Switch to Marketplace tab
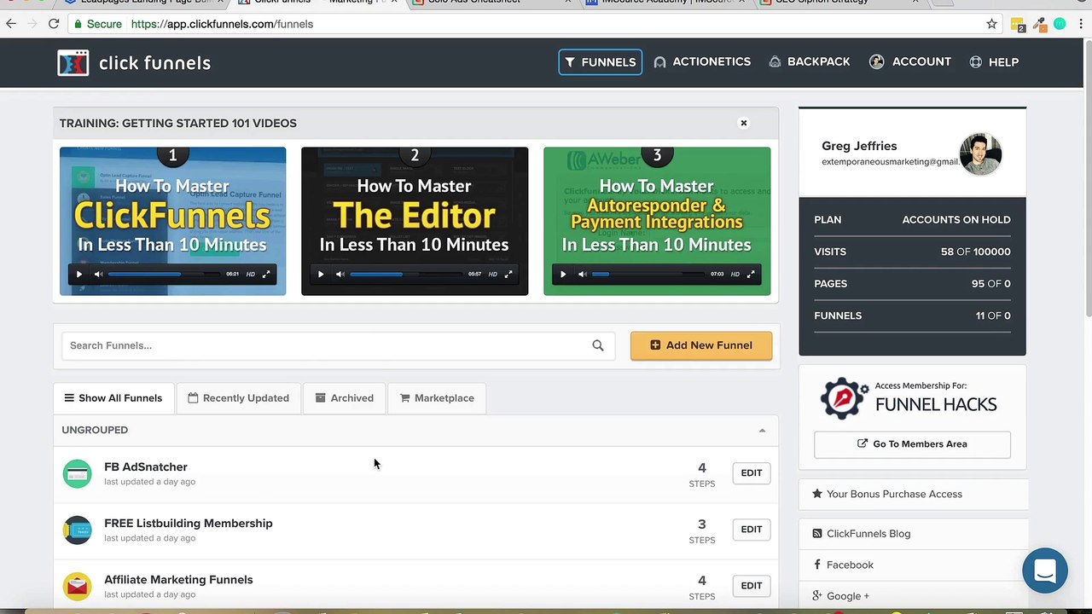 437,398
